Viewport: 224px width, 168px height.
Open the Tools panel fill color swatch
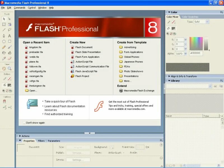click(9, 85)
